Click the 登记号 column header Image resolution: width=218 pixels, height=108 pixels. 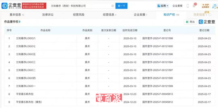coord(167,30)
